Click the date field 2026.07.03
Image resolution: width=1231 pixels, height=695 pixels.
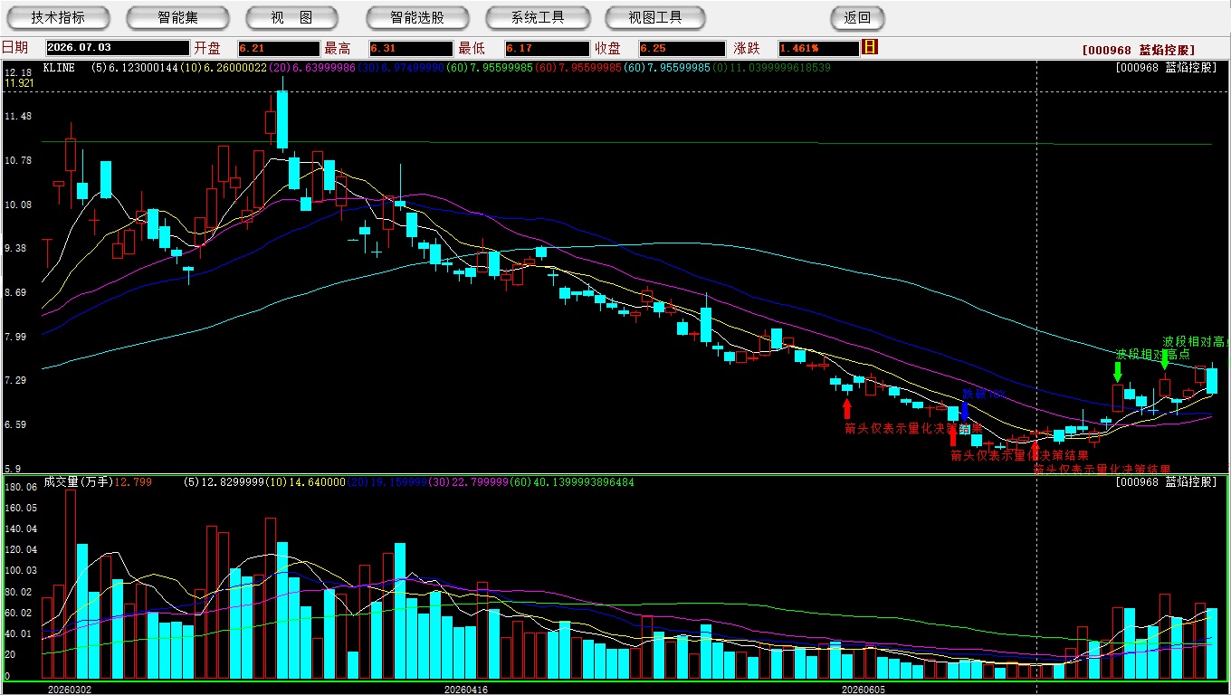click(118, 48)
